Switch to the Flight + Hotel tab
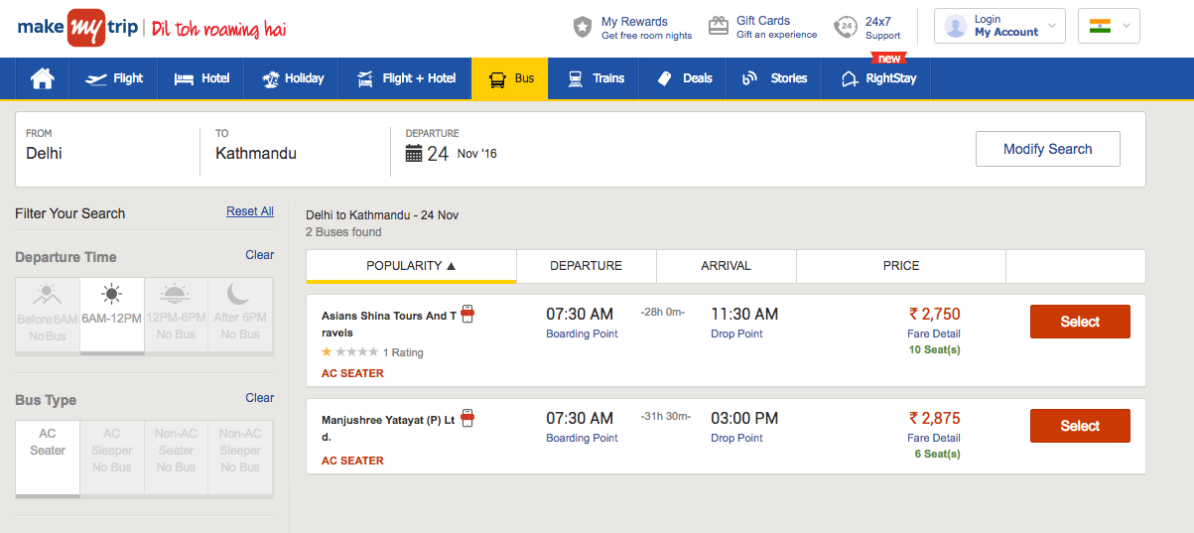Image resolution: width=1194 pixels, height=533 pixels. click(x=406, y=78)
